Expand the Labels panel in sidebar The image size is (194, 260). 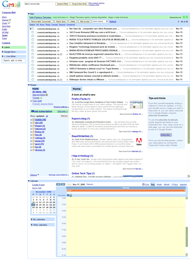(x=3, y=47)
